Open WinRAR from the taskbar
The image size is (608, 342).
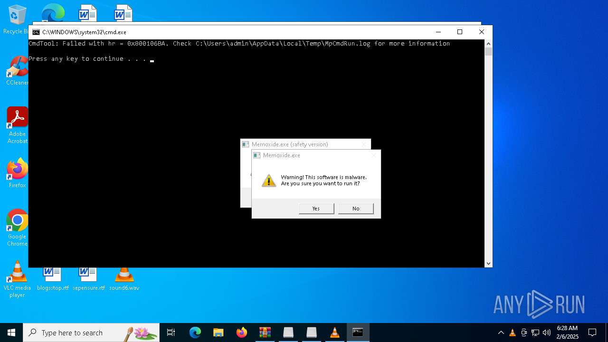265,332
